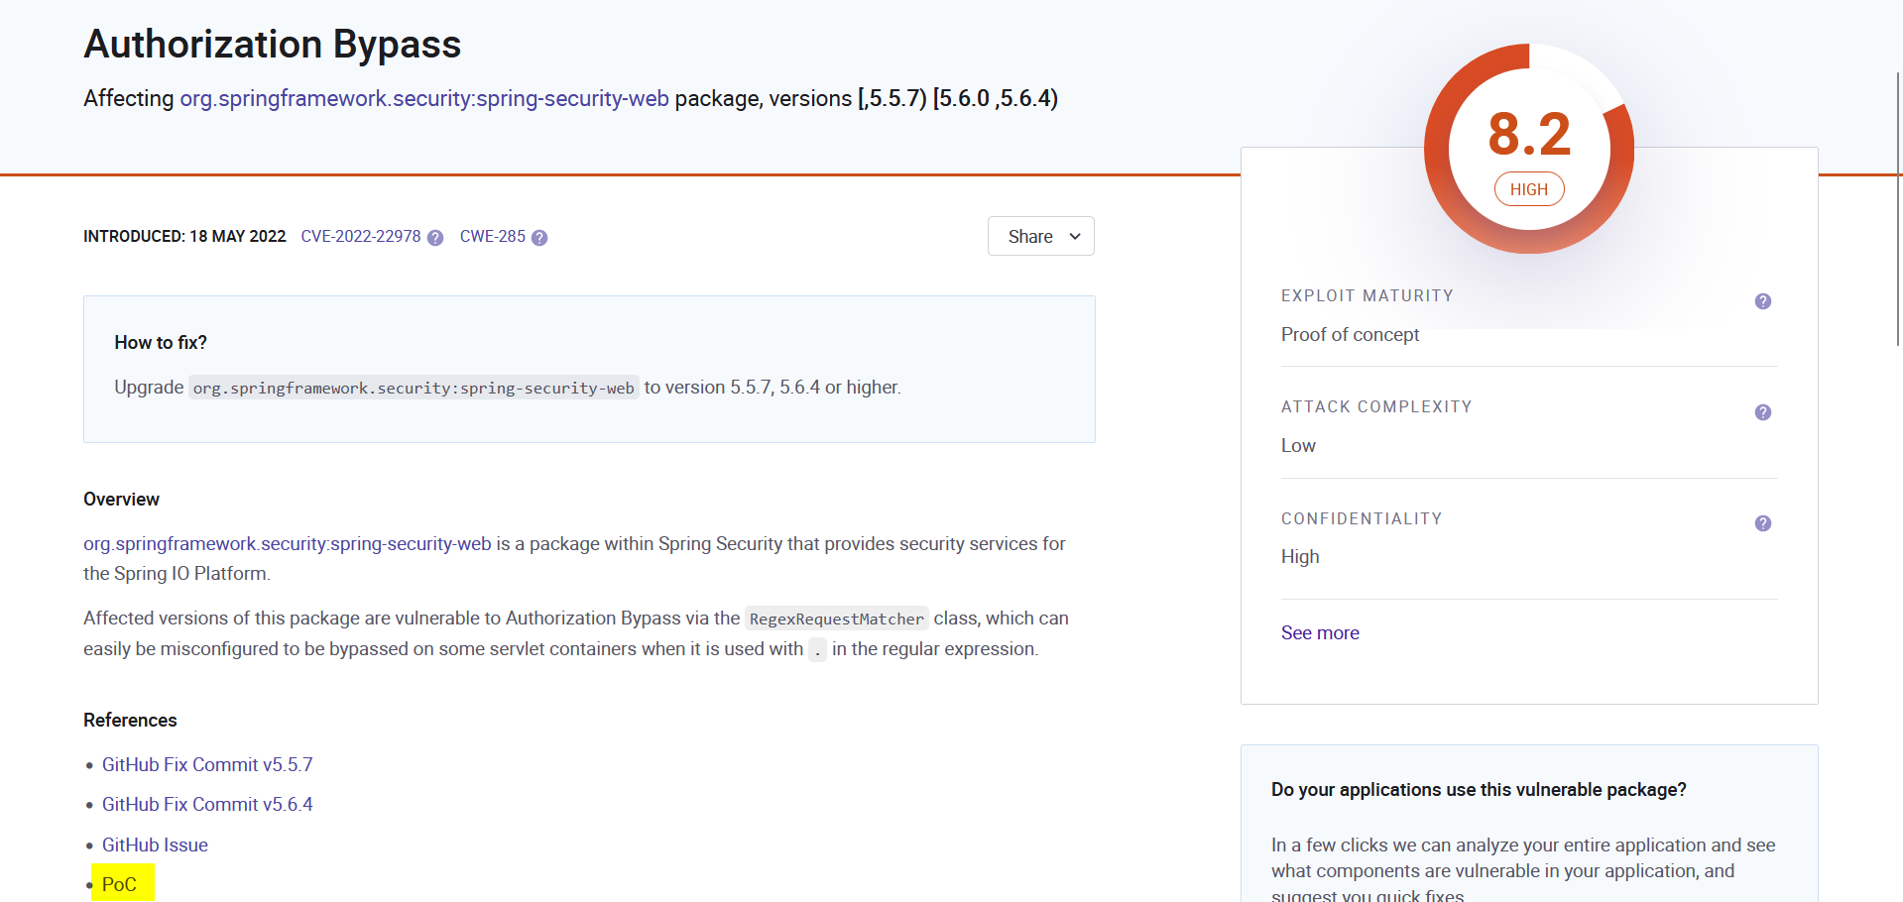This screenshot has width=1903, height=902.
Task: Click the highlighted PoC reference link
Action: pyautogui.click(x=118, y=882)
